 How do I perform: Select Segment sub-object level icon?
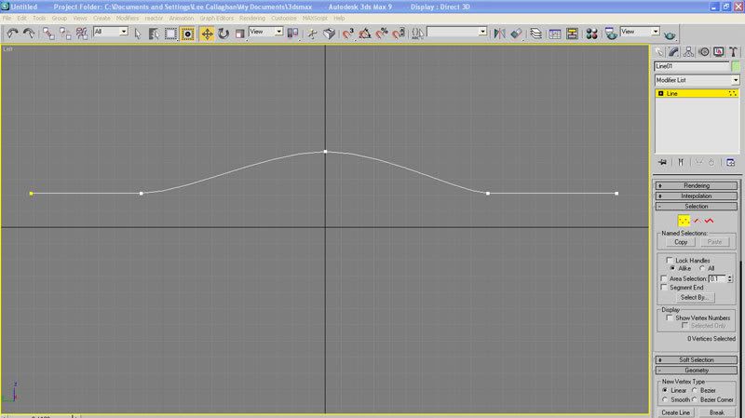click(697, 221)
